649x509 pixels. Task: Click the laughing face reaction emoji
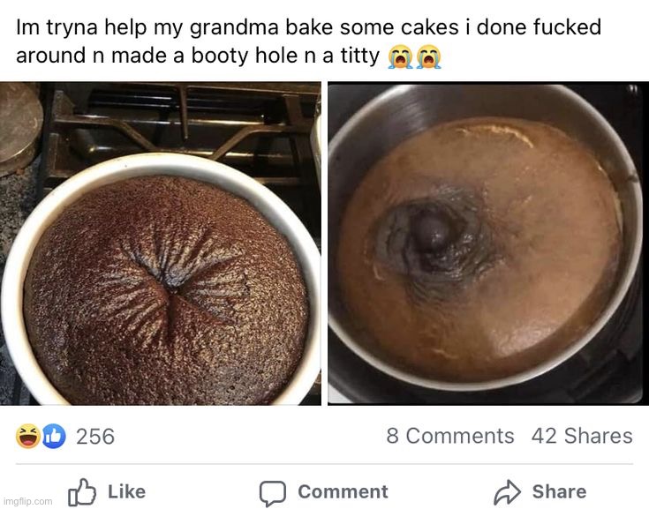(x=28, y=436)
